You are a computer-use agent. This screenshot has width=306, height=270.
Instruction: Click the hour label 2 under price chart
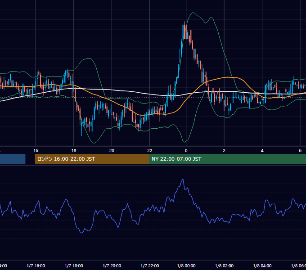tap(224, 151)
